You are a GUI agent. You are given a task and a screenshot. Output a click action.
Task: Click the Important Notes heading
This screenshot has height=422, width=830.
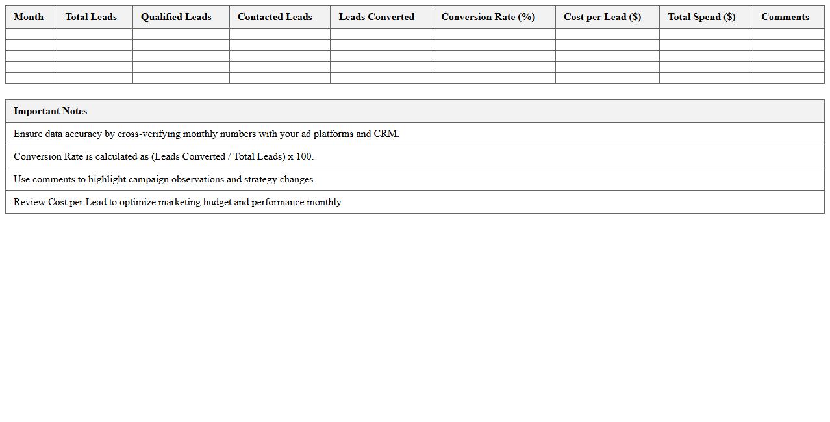tap(51, 111)
